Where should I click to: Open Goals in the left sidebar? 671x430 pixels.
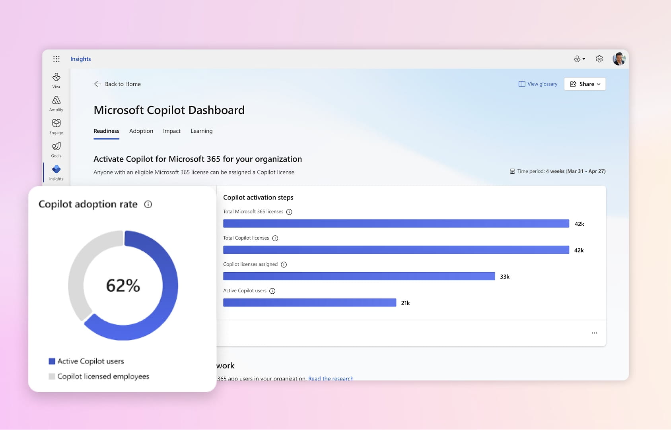56,150
